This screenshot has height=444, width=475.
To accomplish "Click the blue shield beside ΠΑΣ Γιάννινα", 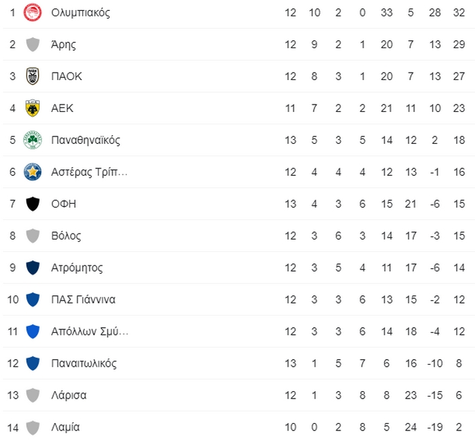I will click(x=33, y=299).
